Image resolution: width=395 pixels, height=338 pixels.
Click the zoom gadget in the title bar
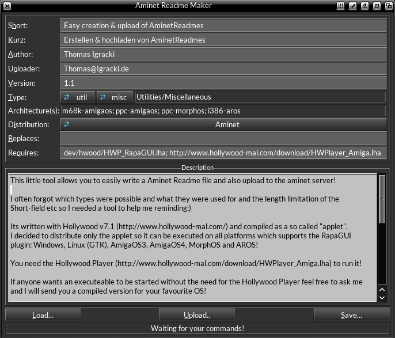pyautogui.click(x=377, y=6)
